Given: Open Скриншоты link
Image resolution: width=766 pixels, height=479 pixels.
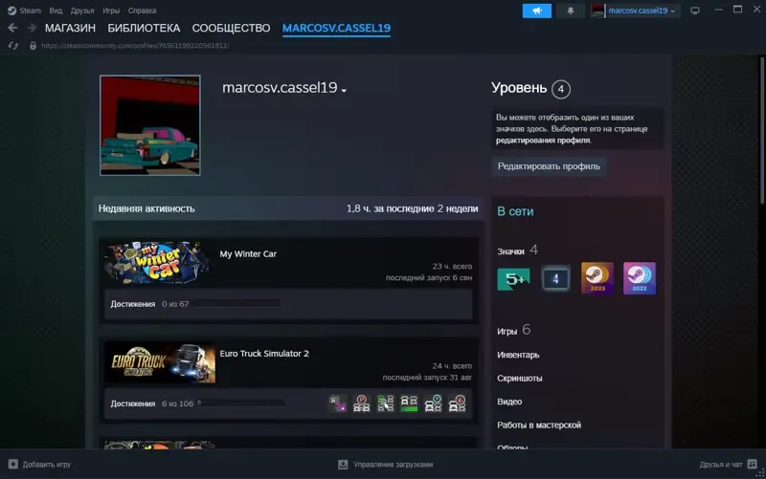Looking at the screenshot, I should tap(520, 378).
